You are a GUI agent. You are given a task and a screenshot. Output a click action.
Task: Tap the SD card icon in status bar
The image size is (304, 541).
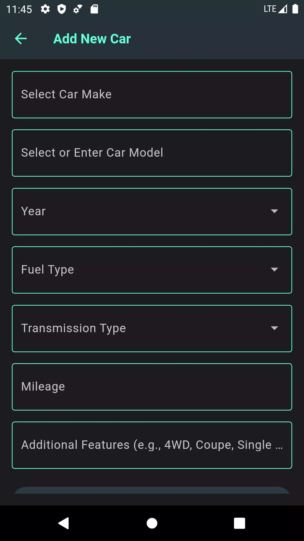tap(94, 9)
